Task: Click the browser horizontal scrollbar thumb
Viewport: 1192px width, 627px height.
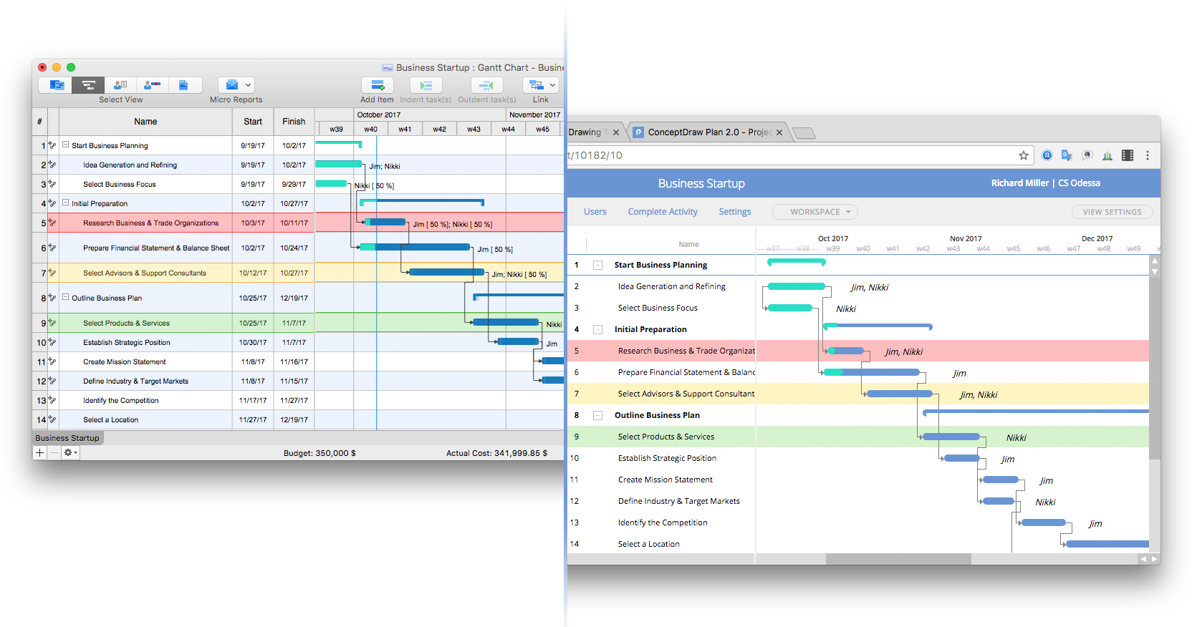Action: [x=898, y=559]
